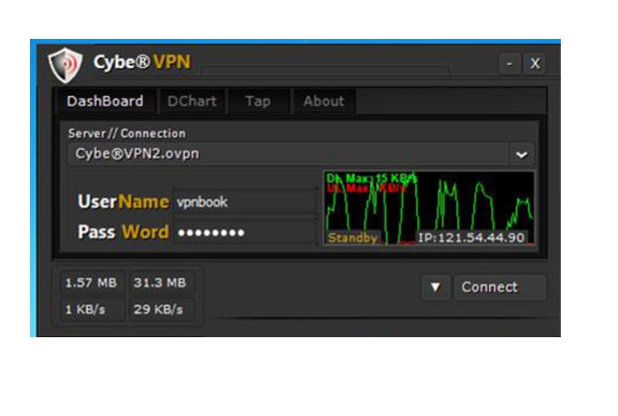Click the PassWord input field
The width and height of the screenshot is (618, 416).
[x=244, y=233]
